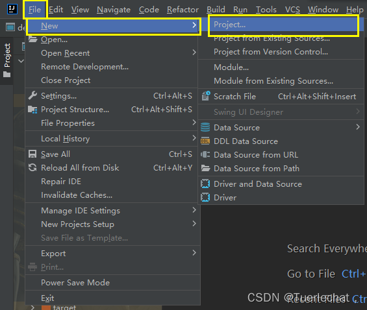Screen dimensions: 367x310
Task: Click the DDL Data Source icon
Action: pyautogui.click(x=205, y=141)
